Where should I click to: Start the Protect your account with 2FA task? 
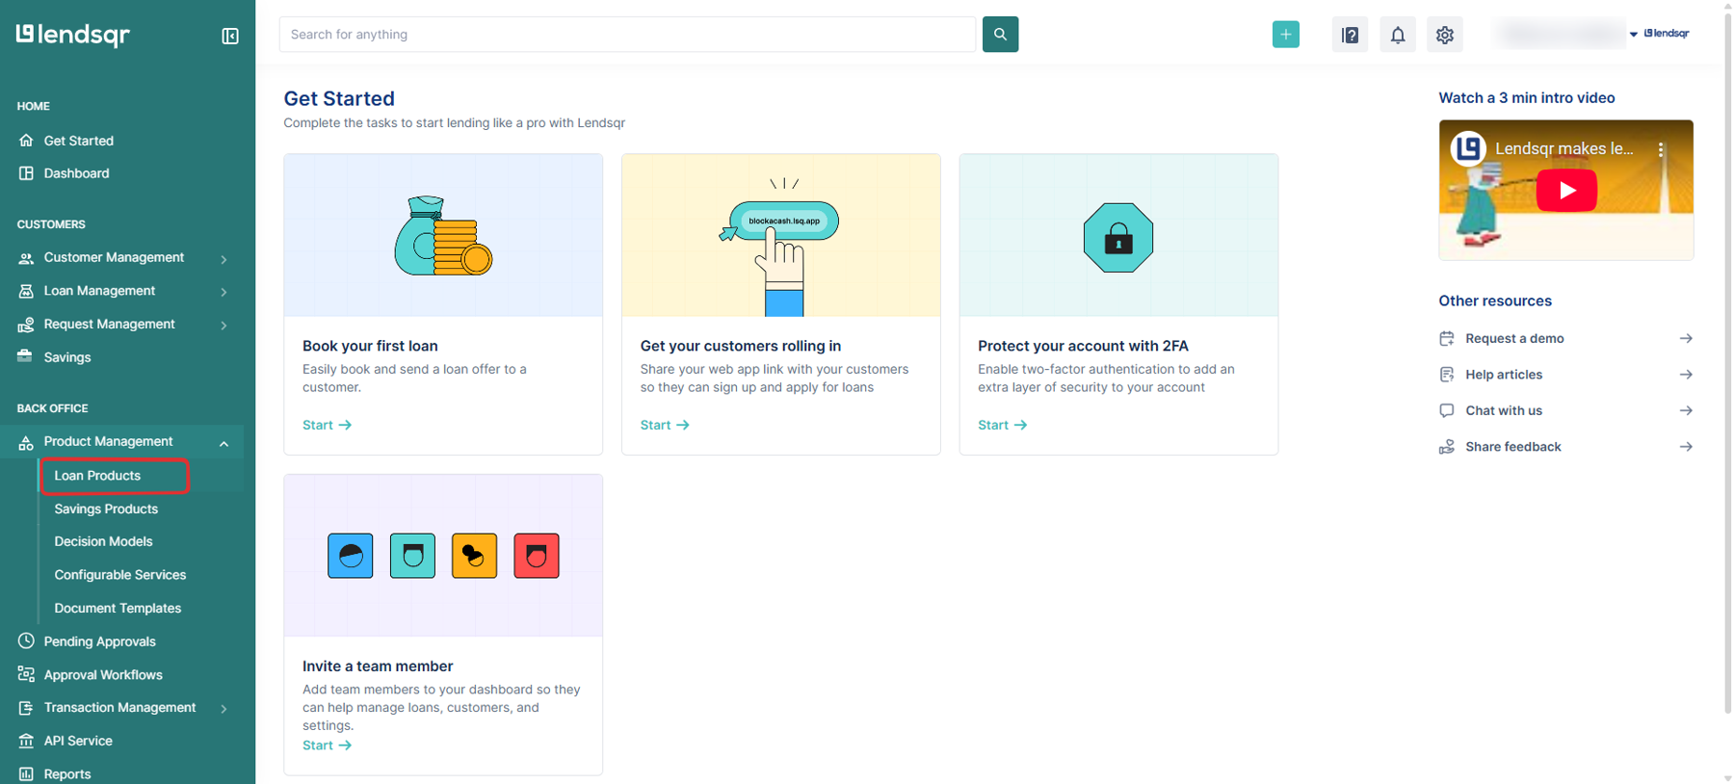click(1002, 425)
